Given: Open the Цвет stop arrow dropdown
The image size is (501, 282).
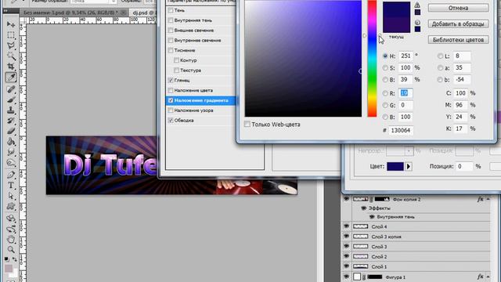Looking at the screenshot, I should click(409, 166).
